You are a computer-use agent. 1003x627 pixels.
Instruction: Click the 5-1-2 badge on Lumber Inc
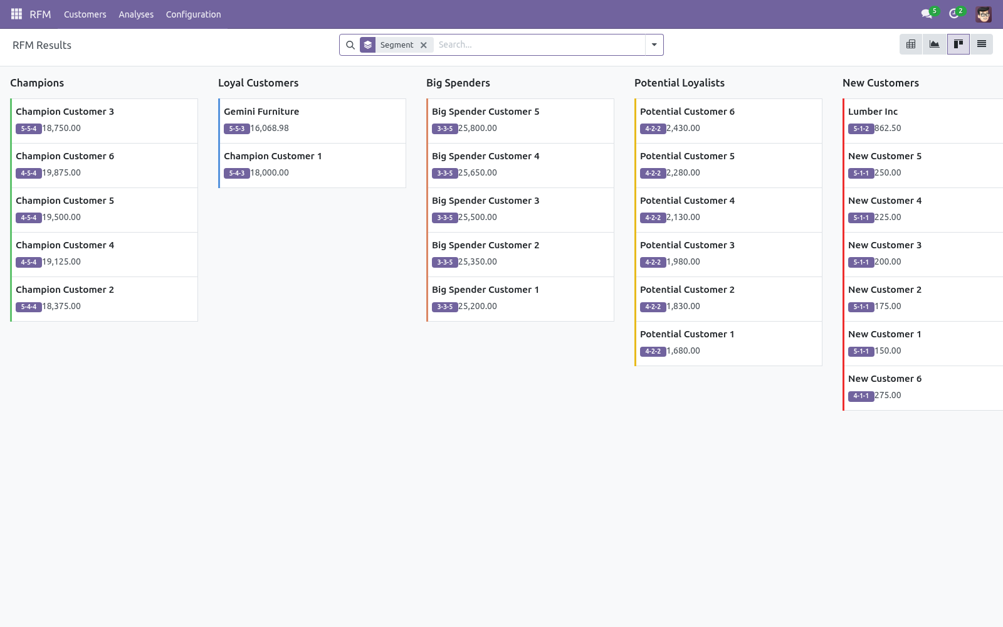(x=861, y=129)
